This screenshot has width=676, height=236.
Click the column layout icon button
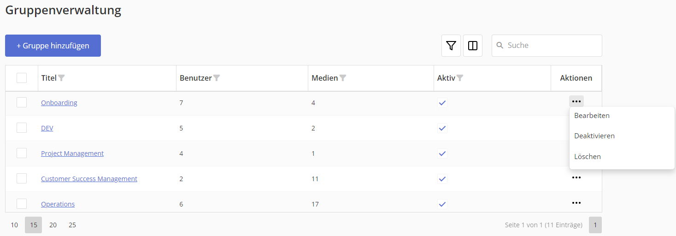pyautogui.click(x=473, y=46)
